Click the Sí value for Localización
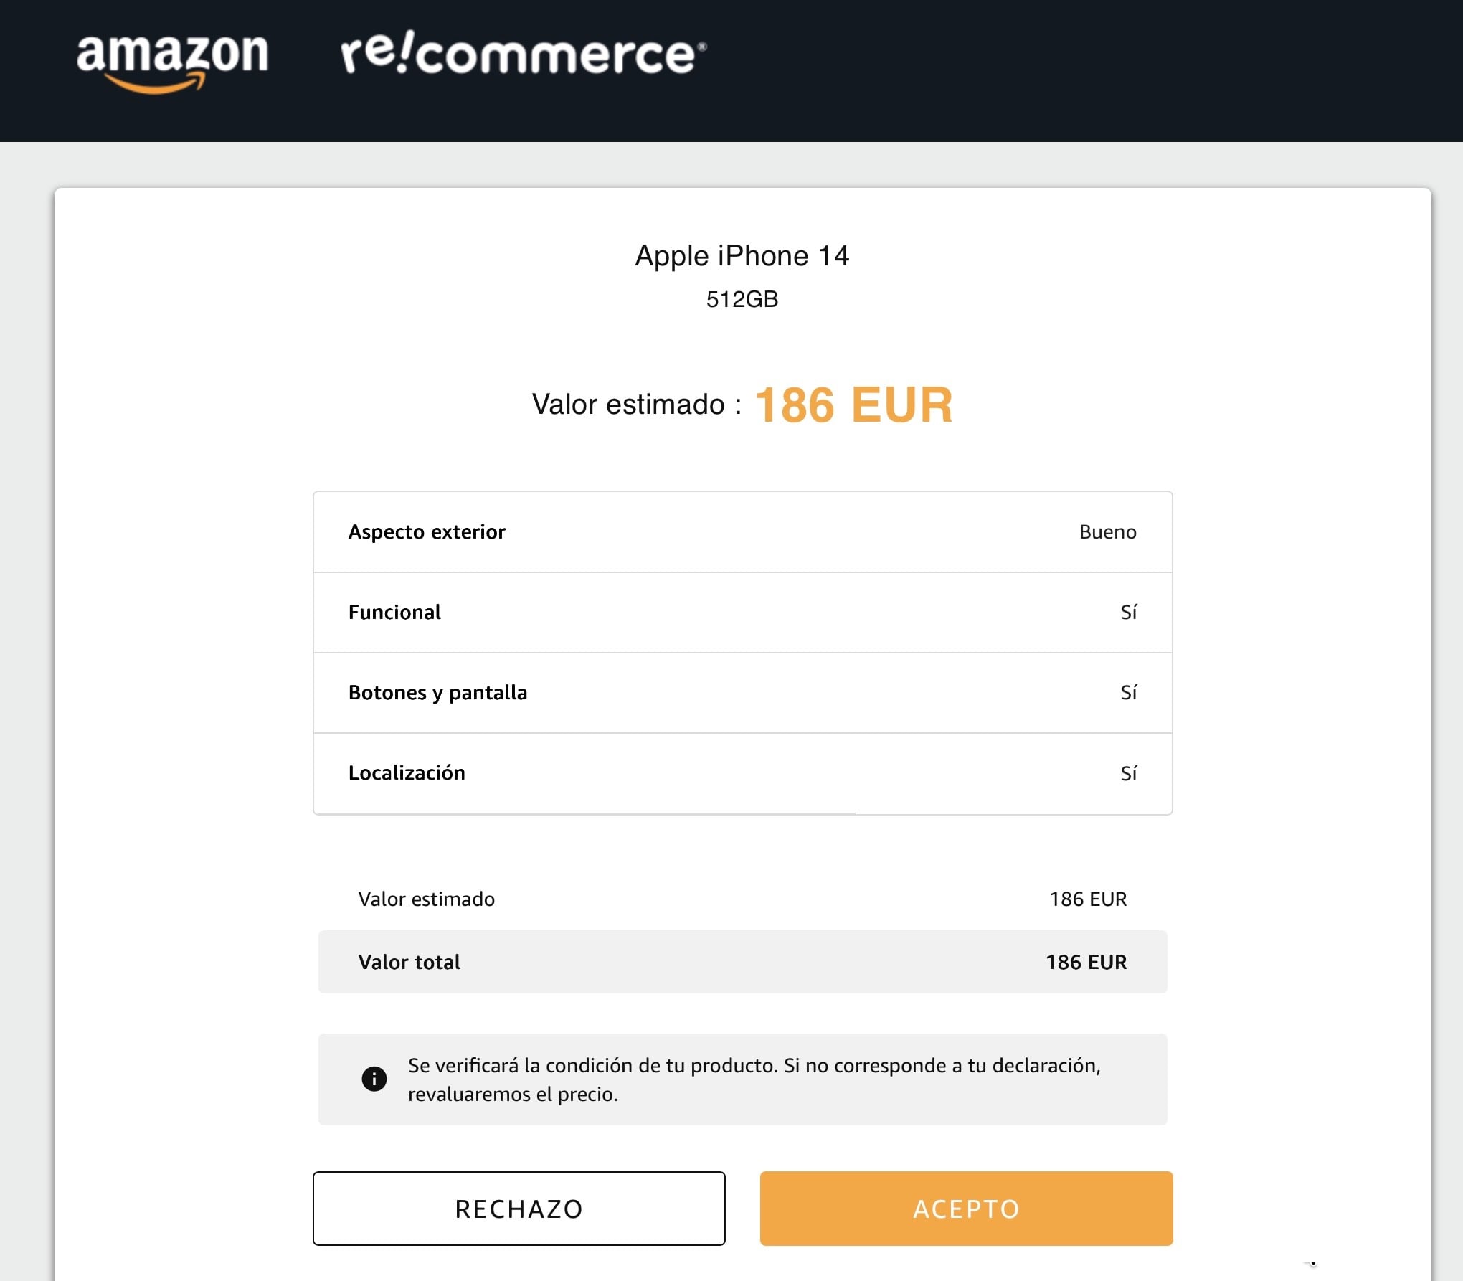 1128,773
